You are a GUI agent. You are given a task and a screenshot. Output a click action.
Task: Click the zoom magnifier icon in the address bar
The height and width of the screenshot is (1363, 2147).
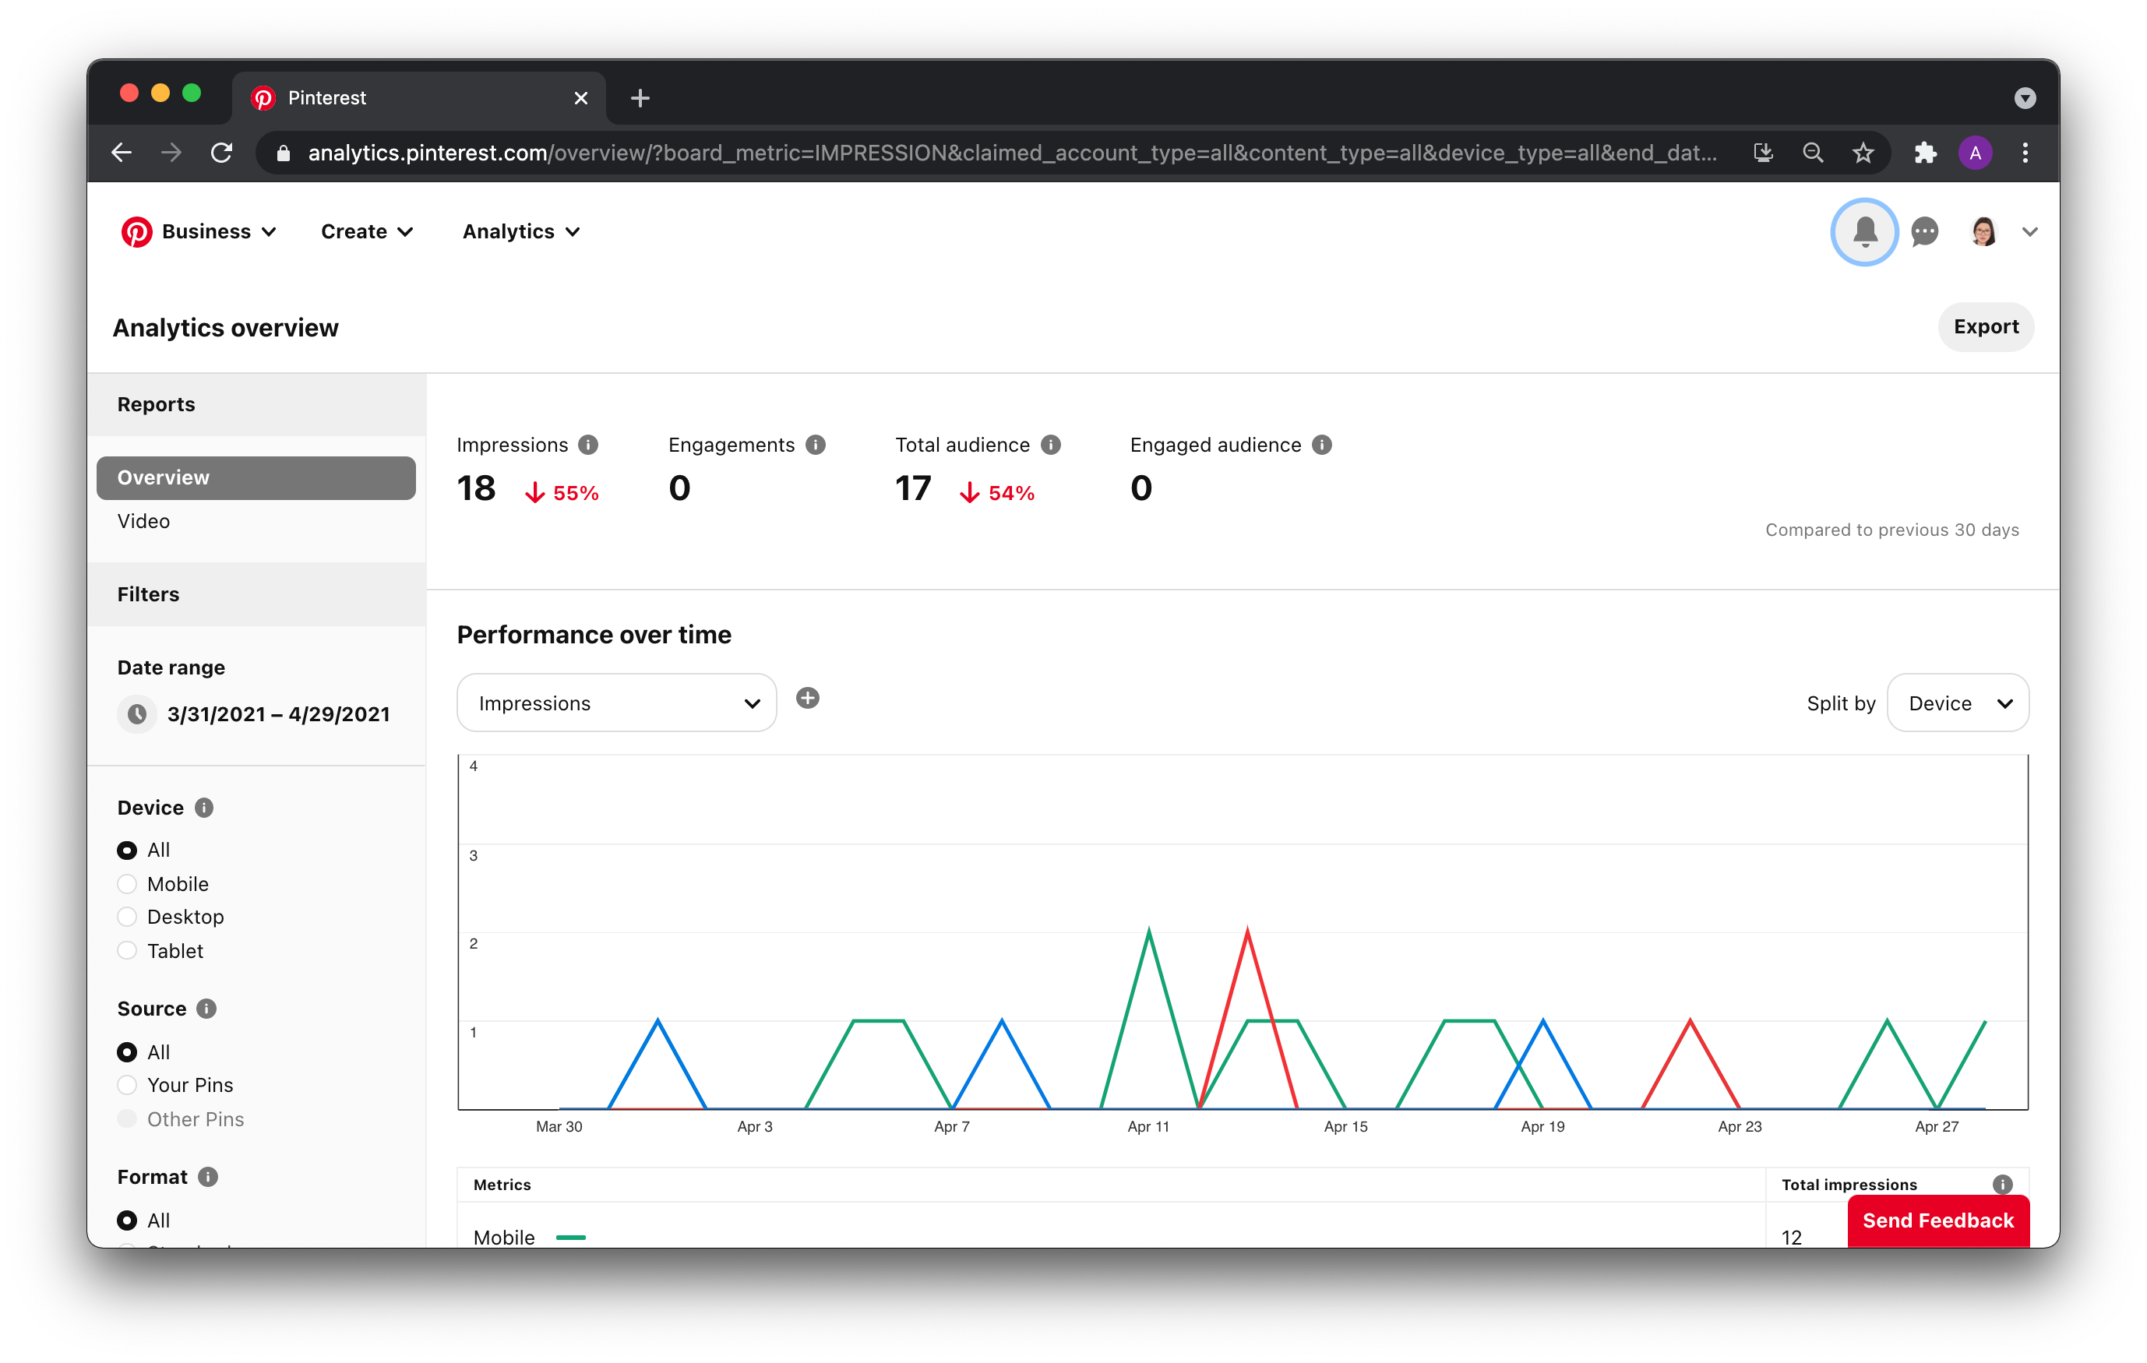pyautogui.click(x=1813, y=153)
